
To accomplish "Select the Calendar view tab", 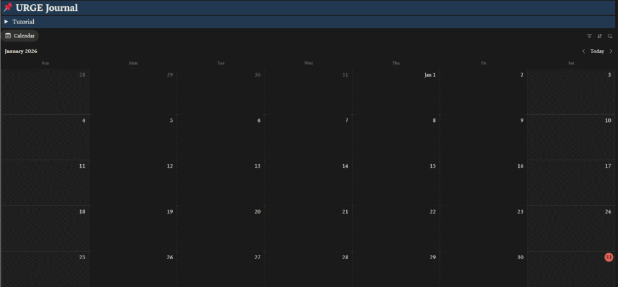I will click(20, 36).
